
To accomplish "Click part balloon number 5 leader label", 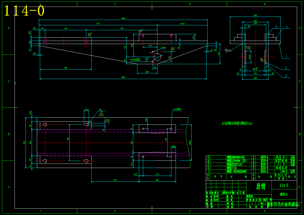I will point(276,27).
